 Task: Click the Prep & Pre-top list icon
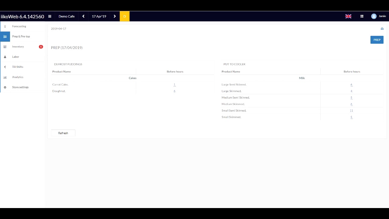[5, 36]
